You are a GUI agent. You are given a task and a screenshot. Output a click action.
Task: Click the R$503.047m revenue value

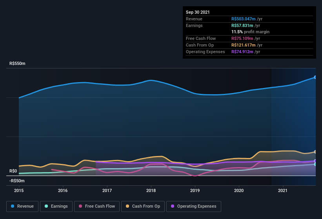243,19
